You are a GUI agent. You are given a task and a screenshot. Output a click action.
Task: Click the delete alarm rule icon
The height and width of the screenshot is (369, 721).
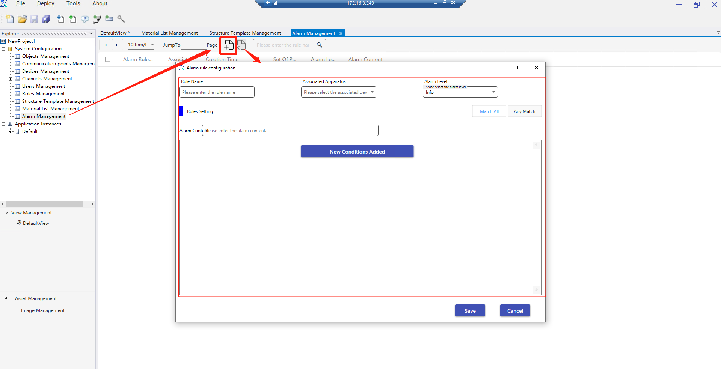241,45
